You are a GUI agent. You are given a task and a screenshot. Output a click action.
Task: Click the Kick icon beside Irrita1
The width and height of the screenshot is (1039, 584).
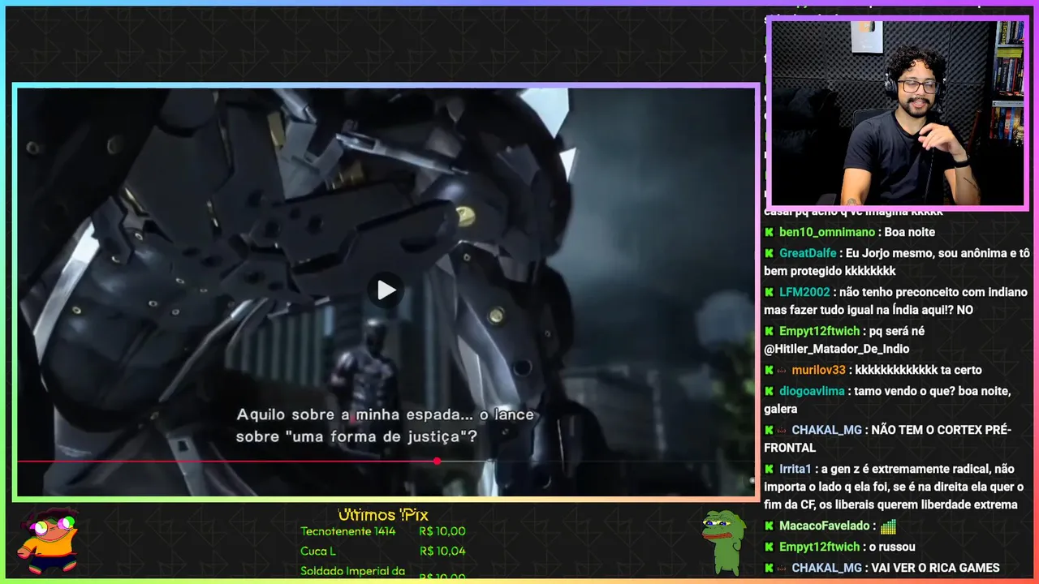point(769,469)
